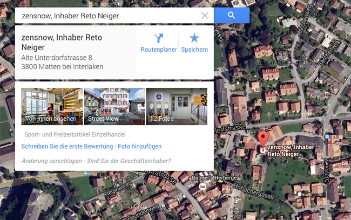
Task: Open the Street View thumbnail
Action: (114, 106)
